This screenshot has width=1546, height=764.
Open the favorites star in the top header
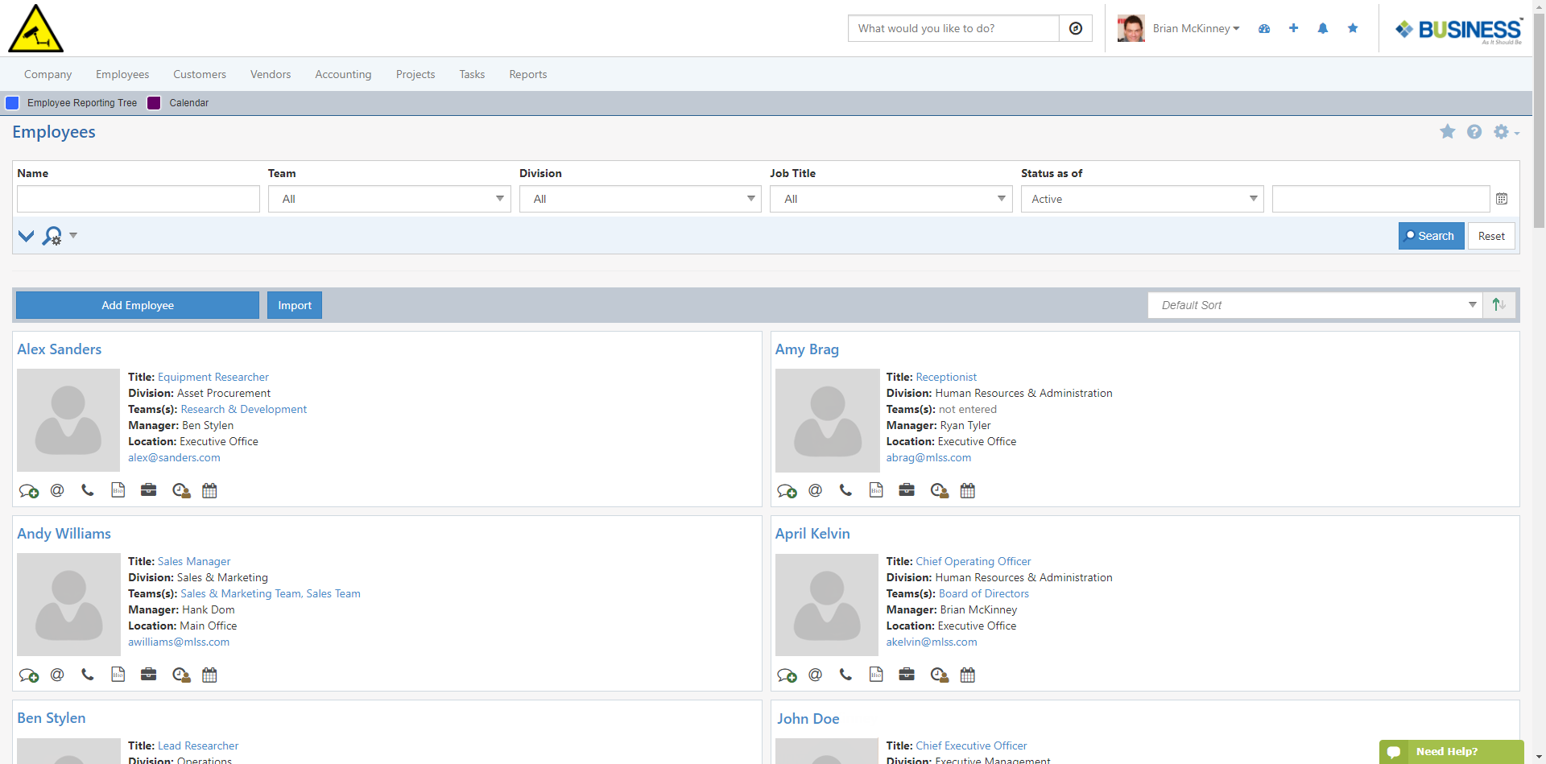tap(1353, 28)
